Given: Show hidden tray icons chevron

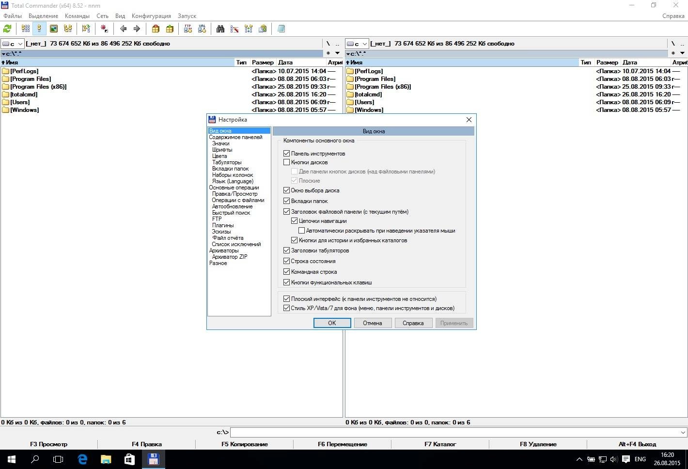Looking at the screenshot, I should 579,459.
